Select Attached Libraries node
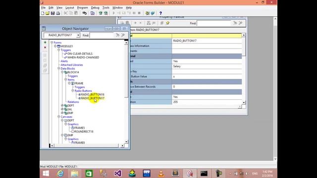Image resolution: width=317 pixels, height=178 pixels. click(72, 65)
